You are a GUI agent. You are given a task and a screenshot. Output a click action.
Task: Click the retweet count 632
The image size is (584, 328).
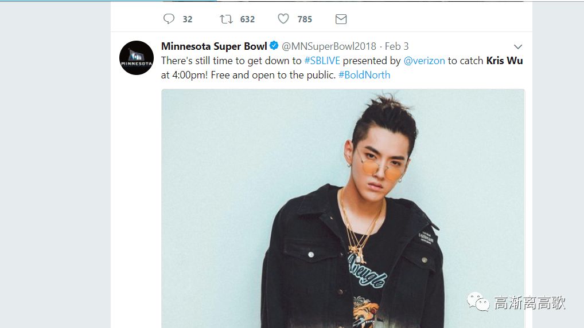point(247,19)
